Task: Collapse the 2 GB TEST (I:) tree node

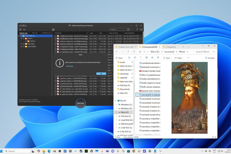Action: (19, 36)
